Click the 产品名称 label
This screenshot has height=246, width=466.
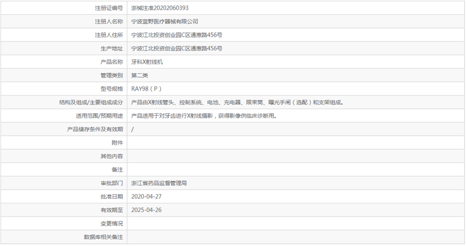(112, 62)
